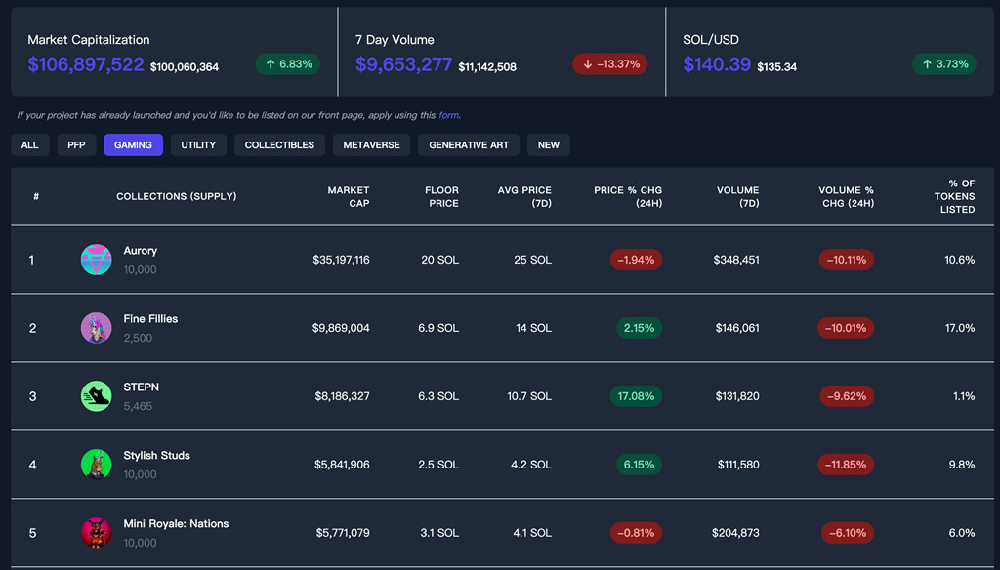Viewport: 1000px width, 570px height.
Task: Click Fine Fillies' 2.15% price change badge
Action: pos(639,328)
